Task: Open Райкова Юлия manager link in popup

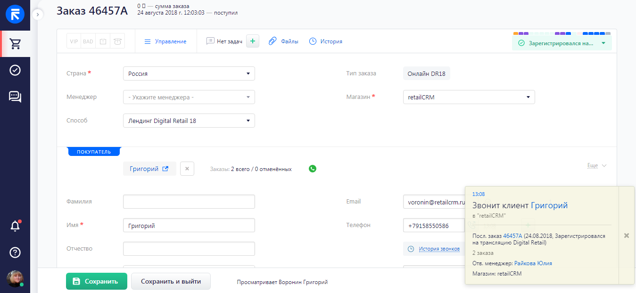Action: click(x=533, y=263)
